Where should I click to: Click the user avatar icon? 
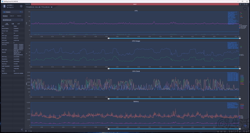[4, 6]
